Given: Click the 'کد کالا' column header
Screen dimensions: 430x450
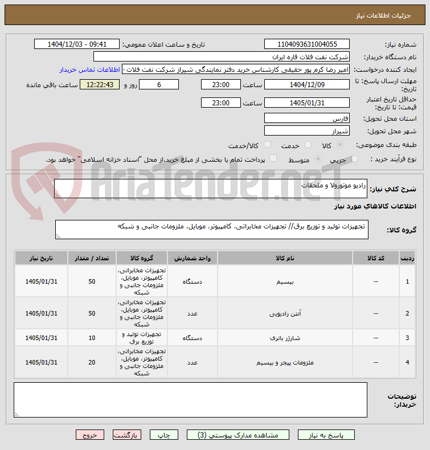Looking at the screenshot, I should (x=376, y=258).
